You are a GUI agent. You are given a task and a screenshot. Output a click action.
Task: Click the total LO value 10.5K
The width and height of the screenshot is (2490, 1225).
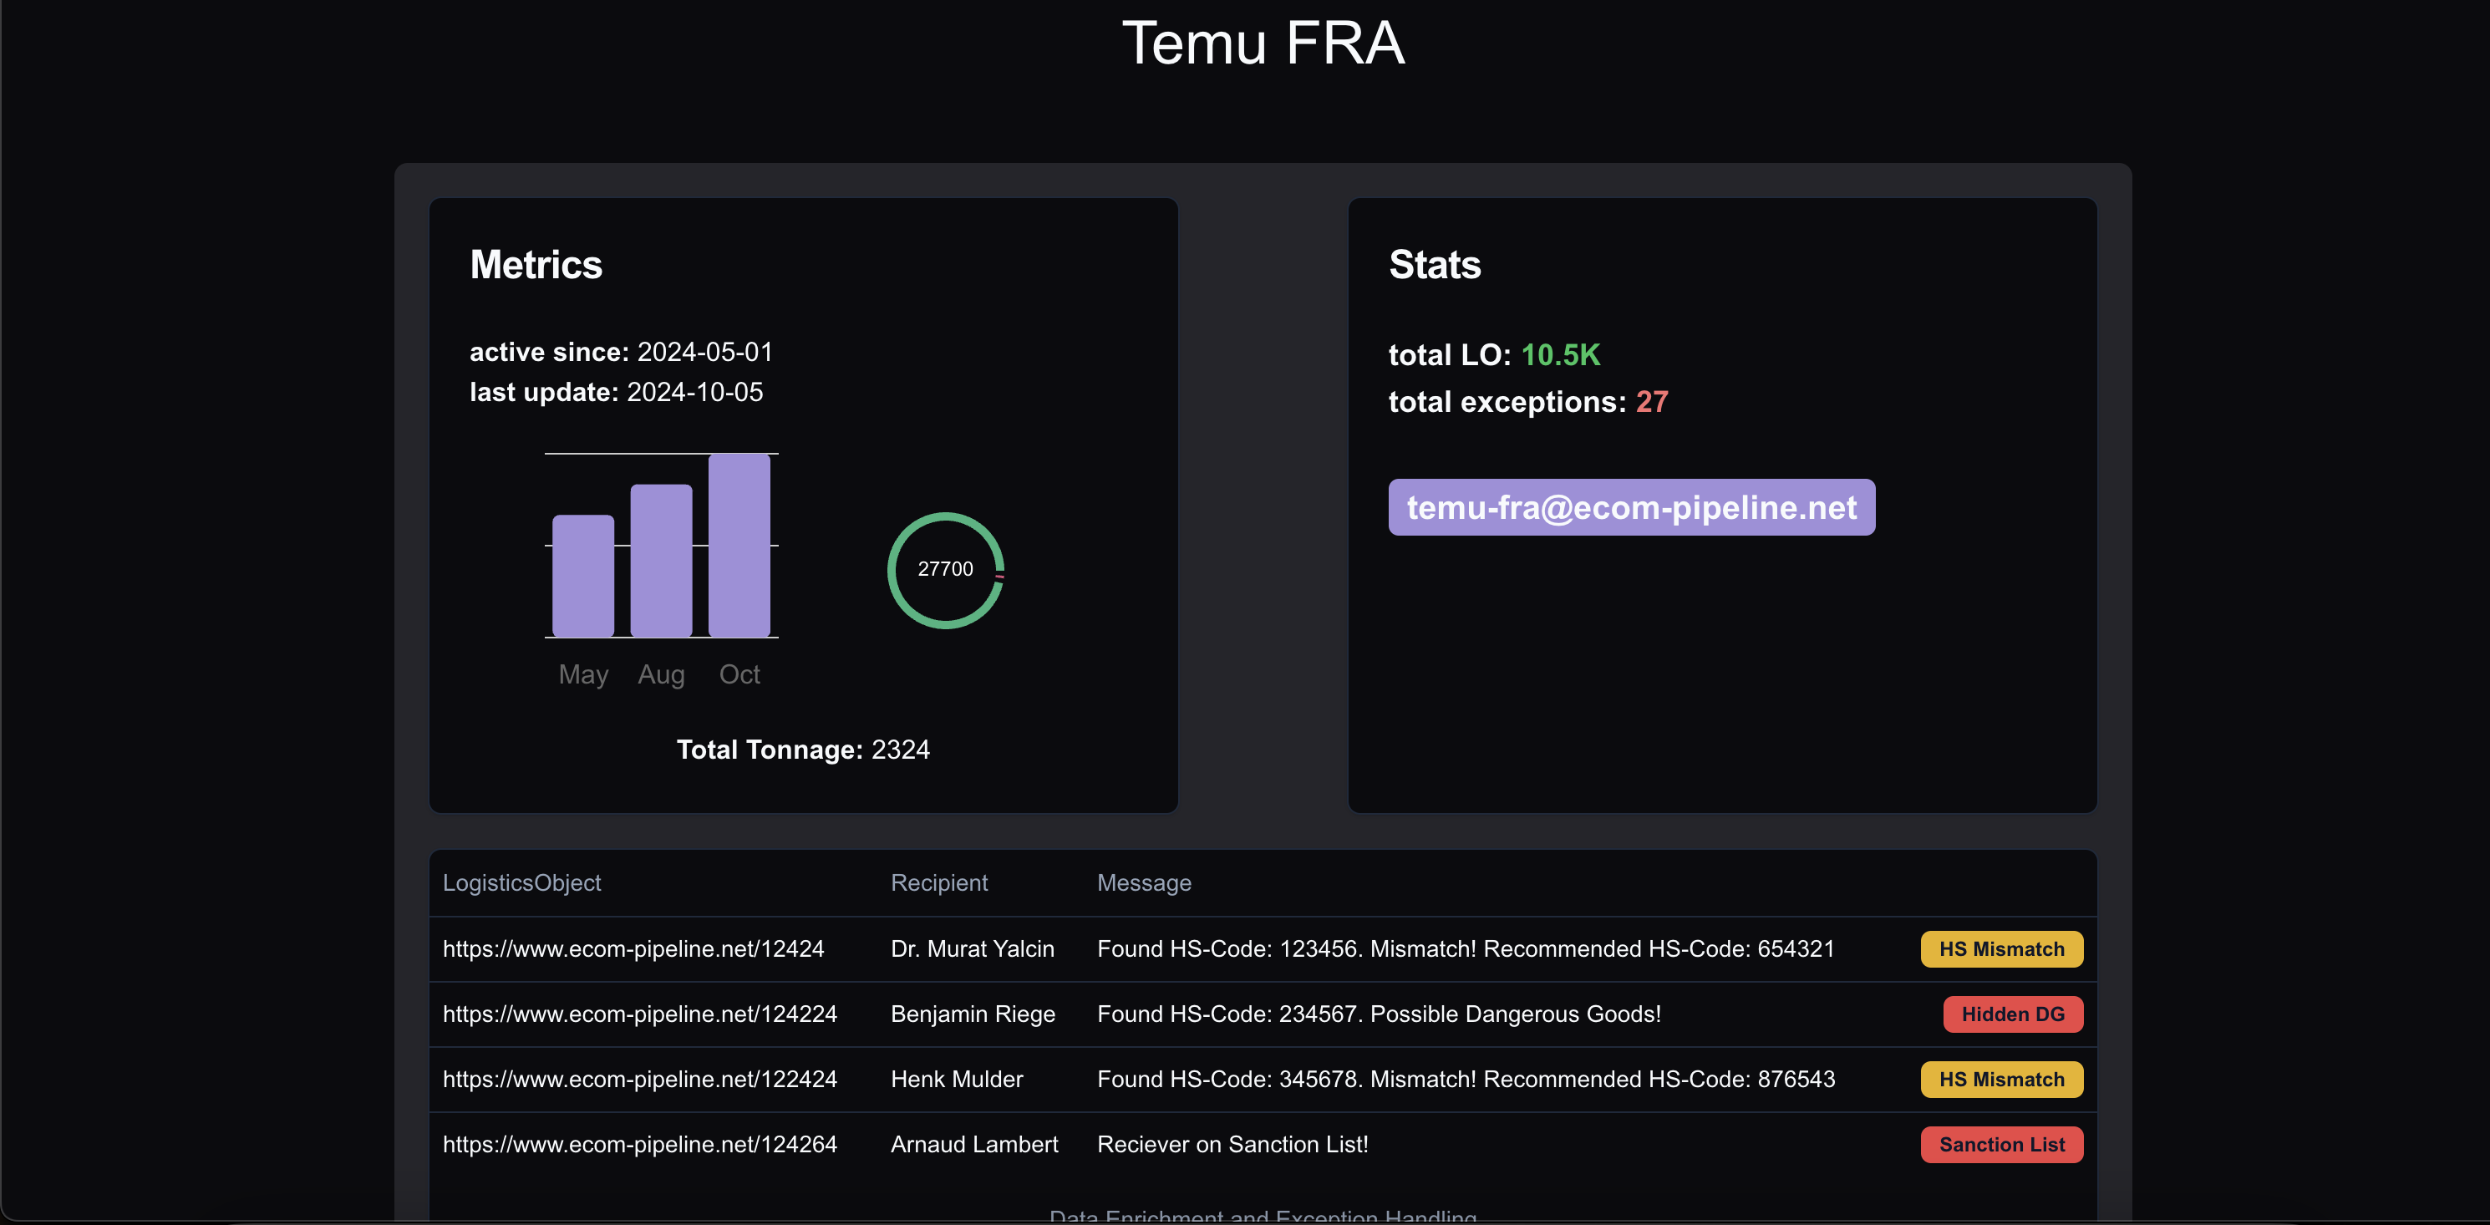(1560, 355)
